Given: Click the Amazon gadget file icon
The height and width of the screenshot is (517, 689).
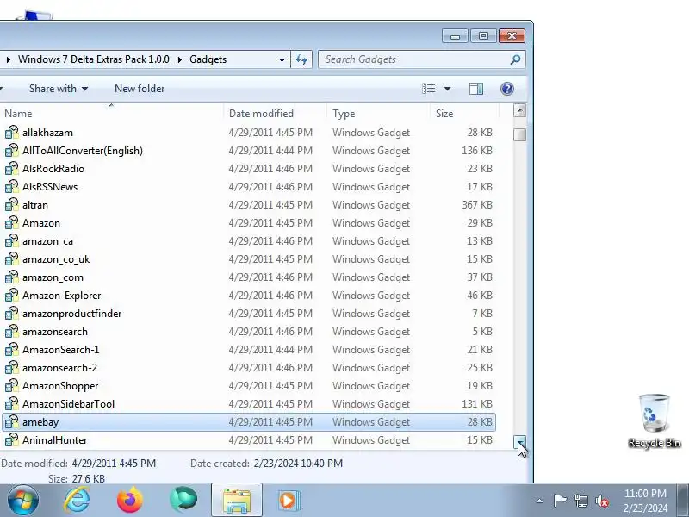Looking at the screenshot, I should pyautogui.click(x=12, y=223).
